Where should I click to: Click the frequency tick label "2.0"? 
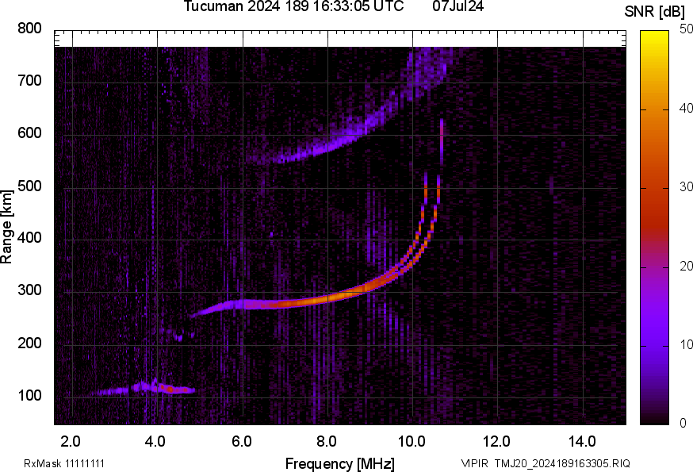click(x=71, y=442)
